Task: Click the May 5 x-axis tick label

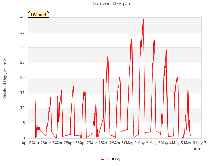Action: 178,143
